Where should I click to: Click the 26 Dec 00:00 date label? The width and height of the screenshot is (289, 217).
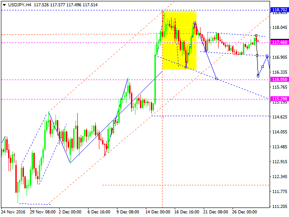coord(244,212)
